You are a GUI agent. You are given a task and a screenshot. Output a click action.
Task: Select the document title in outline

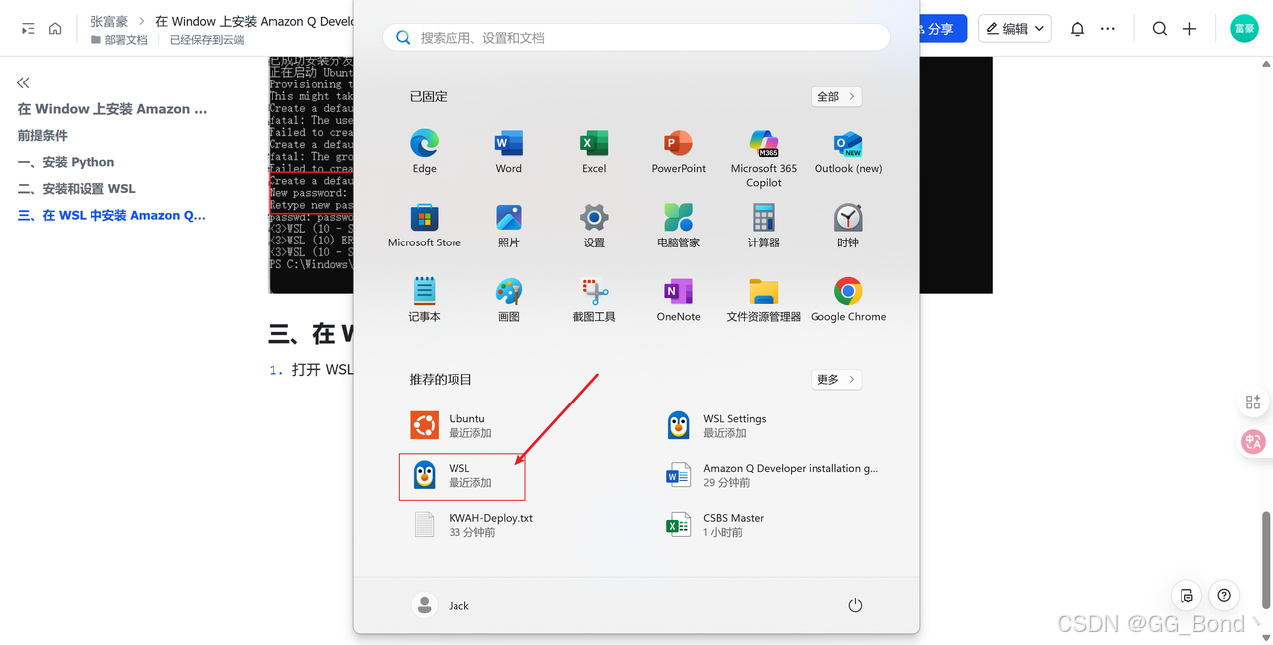[x=112, y=109]
